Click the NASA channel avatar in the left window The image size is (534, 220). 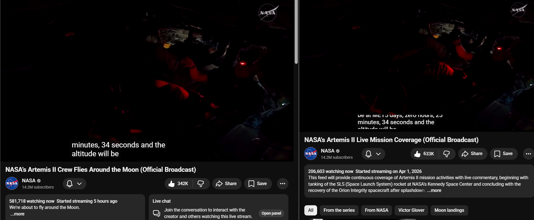click(x=12, y=183)
